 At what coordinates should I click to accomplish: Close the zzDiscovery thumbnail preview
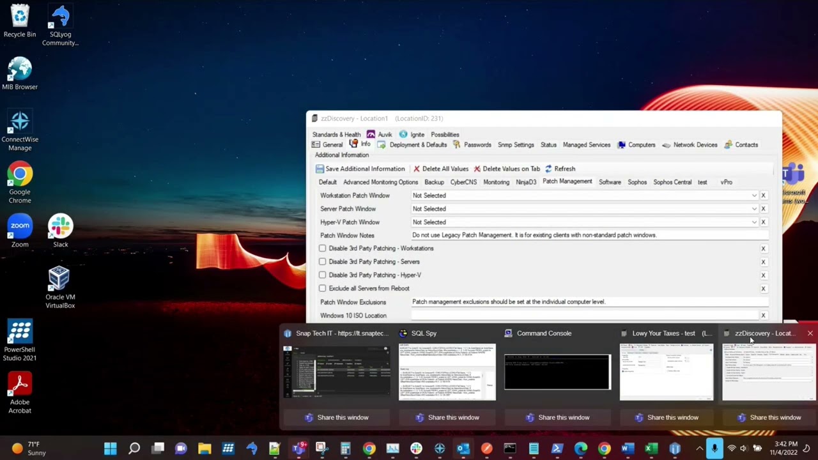810,333
